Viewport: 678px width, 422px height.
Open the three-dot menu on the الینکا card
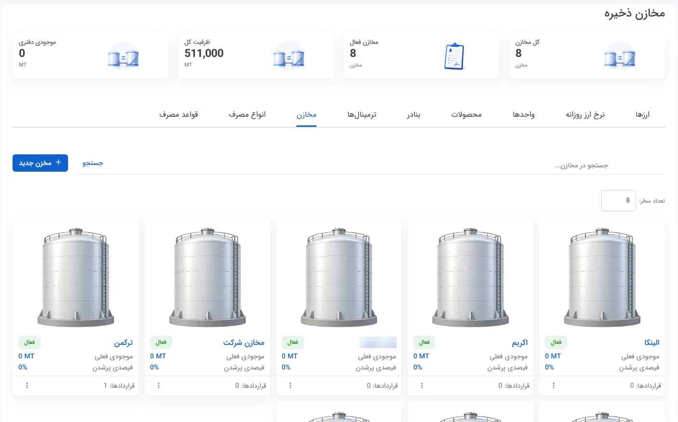[553, 385]
